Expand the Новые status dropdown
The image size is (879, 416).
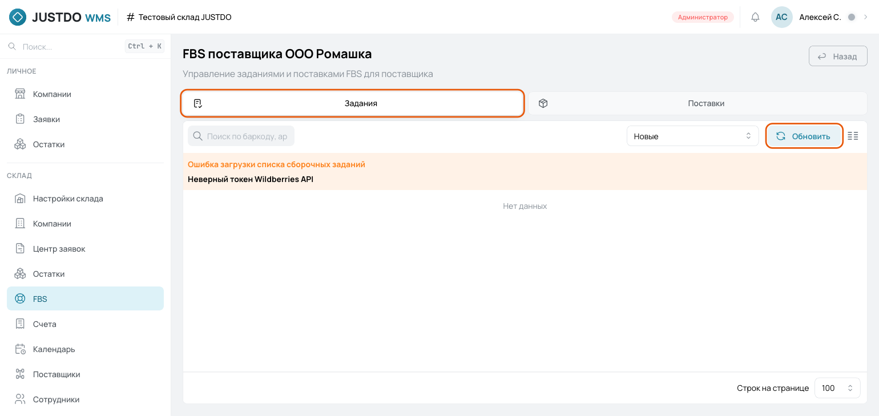[x=692, y=136]
